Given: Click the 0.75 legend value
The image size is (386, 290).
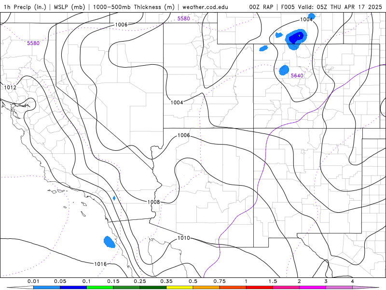Looking at the screenshot, I should pos(220,281).
